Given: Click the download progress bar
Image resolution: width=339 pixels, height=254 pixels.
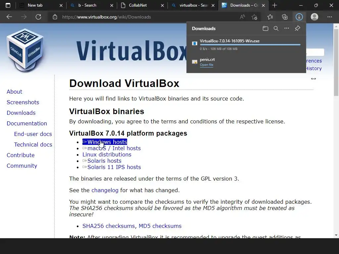Looking at the screenshot, I should 250,45.
